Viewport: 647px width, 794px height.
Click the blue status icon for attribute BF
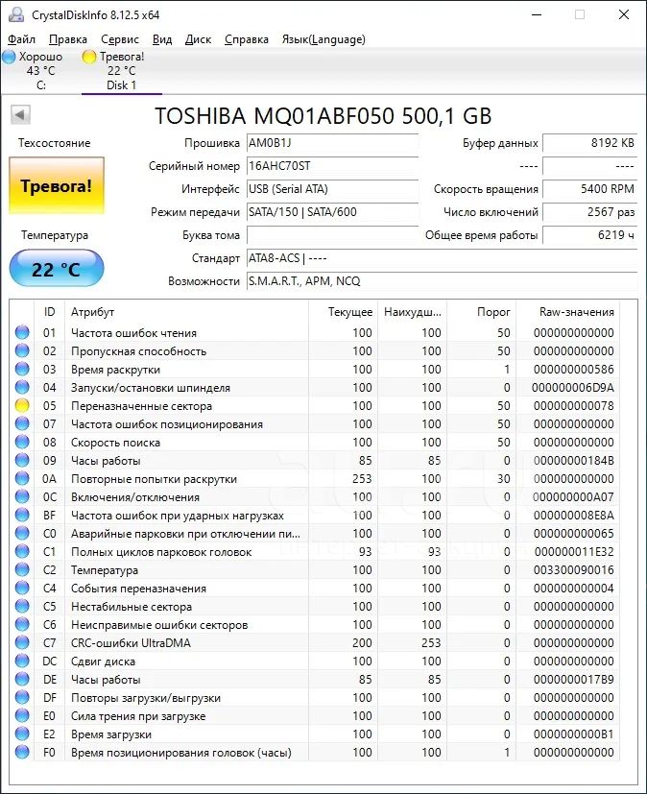(22, 515)
